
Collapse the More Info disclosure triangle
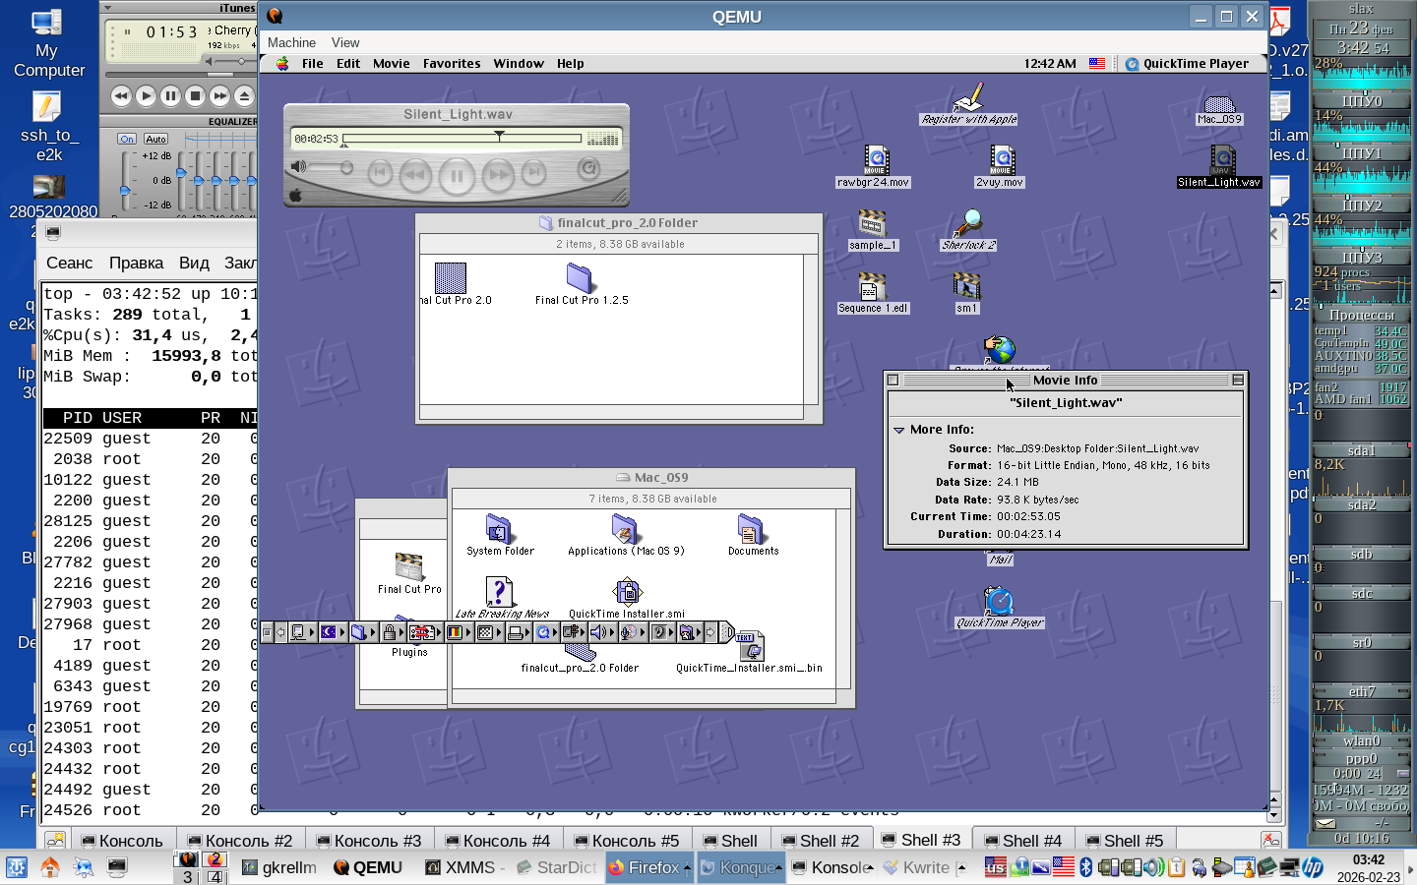898,430
